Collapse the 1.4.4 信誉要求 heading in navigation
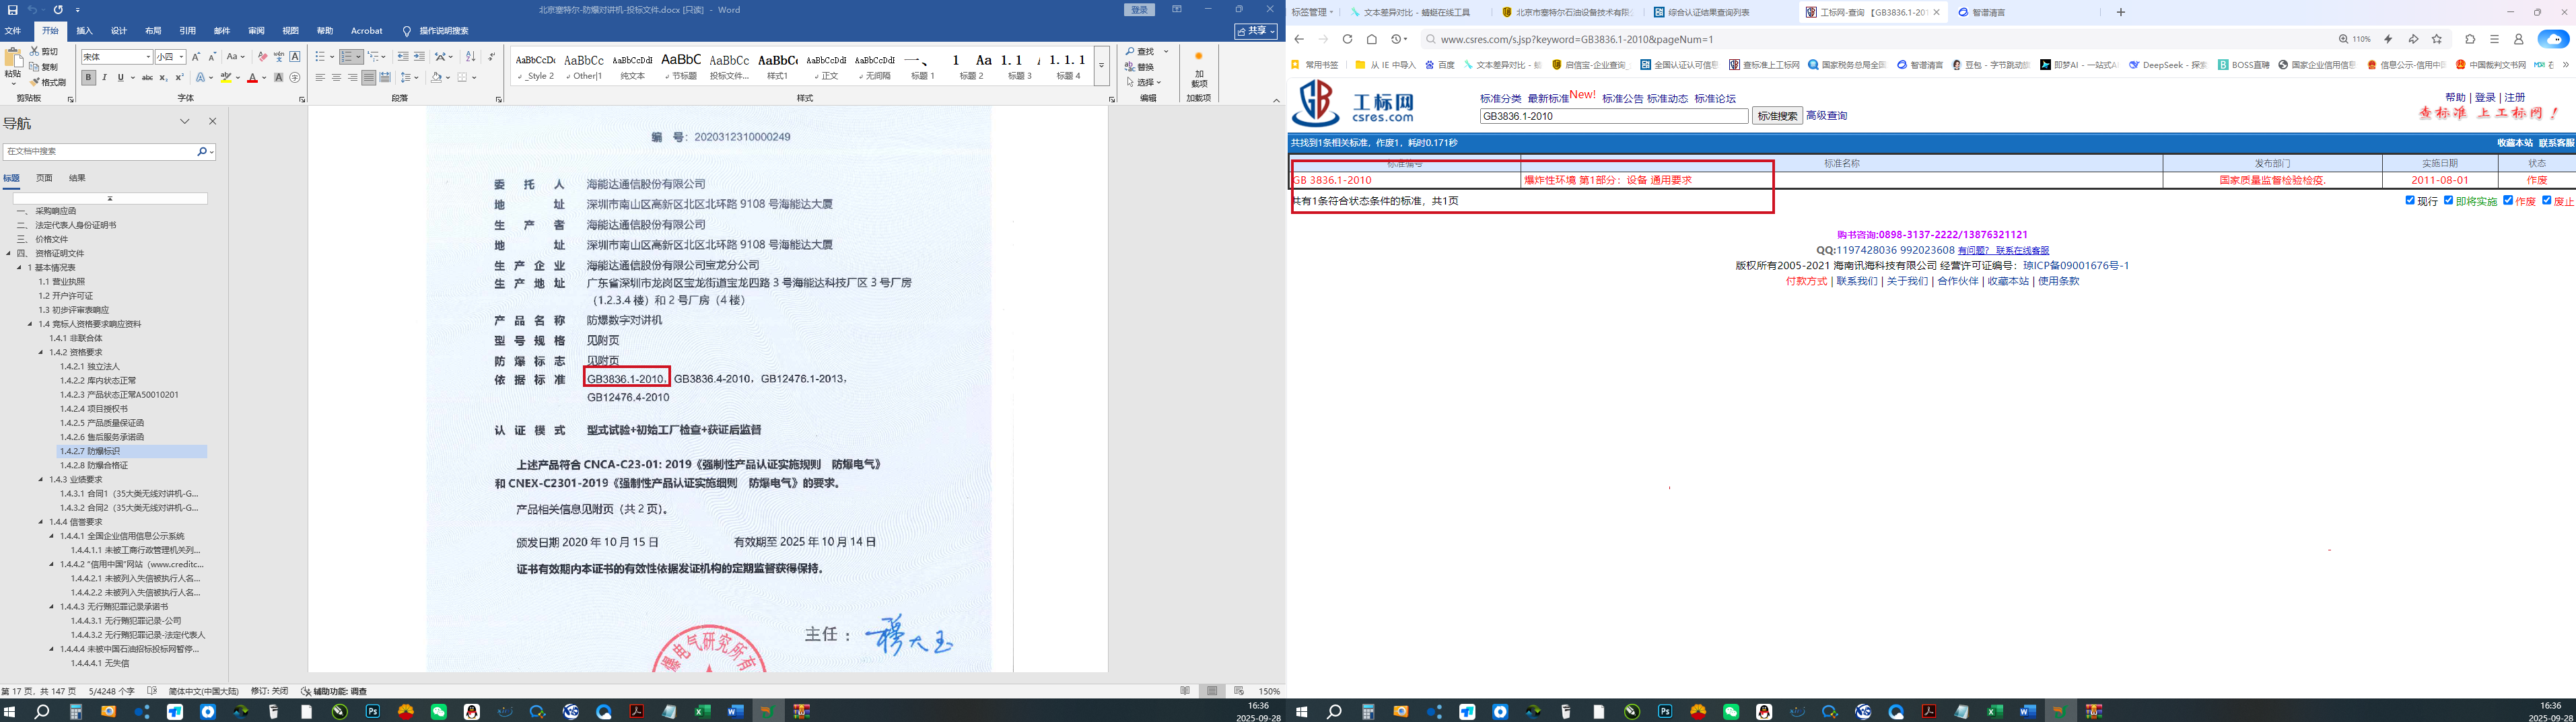 click(41, 521)
